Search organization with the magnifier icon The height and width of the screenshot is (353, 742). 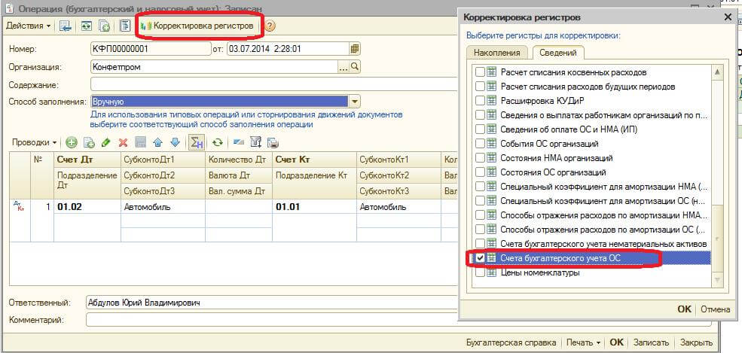click(356, 67)
